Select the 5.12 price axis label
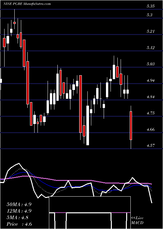This screenshot has width=163, height=229. (151, 47)
